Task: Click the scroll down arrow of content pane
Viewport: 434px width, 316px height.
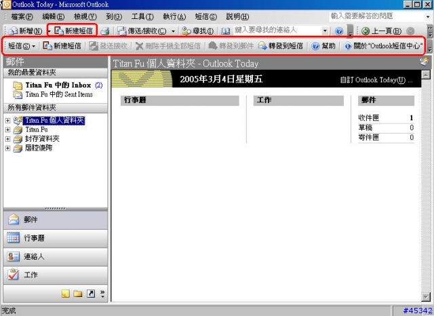Action: (426, 297)
